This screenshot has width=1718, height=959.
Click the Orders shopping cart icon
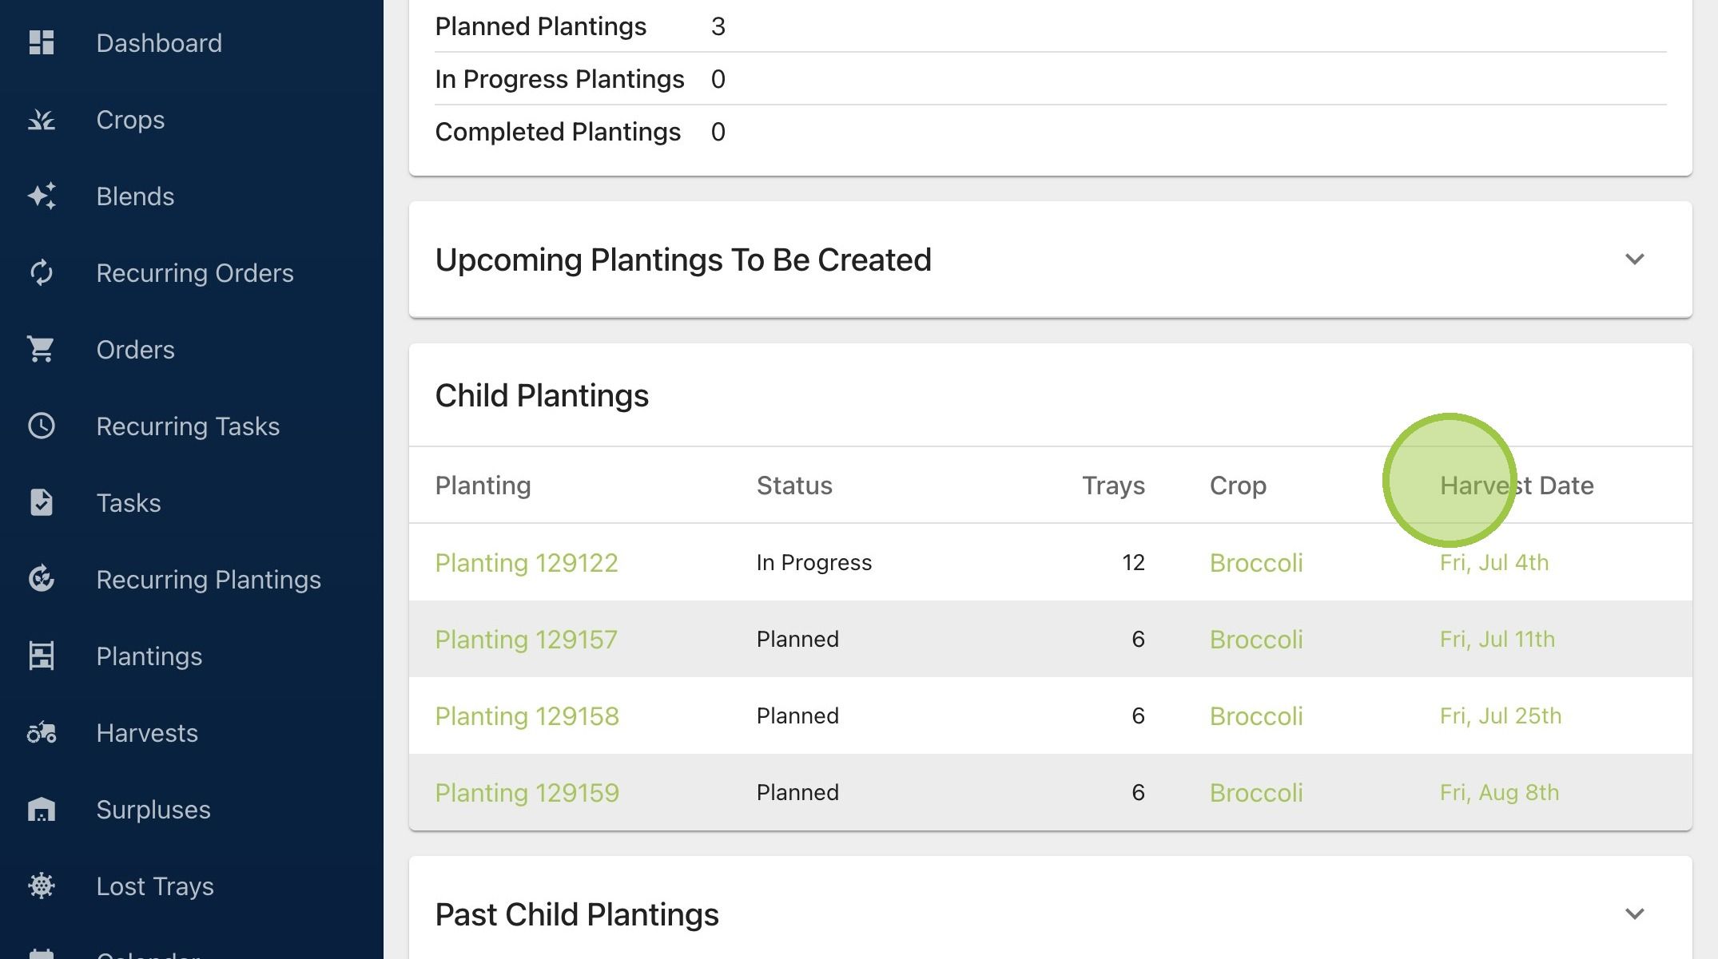click(41, 349)
